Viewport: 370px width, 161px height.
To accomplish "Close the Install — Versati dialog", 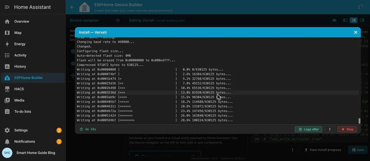I will [356, 32].
